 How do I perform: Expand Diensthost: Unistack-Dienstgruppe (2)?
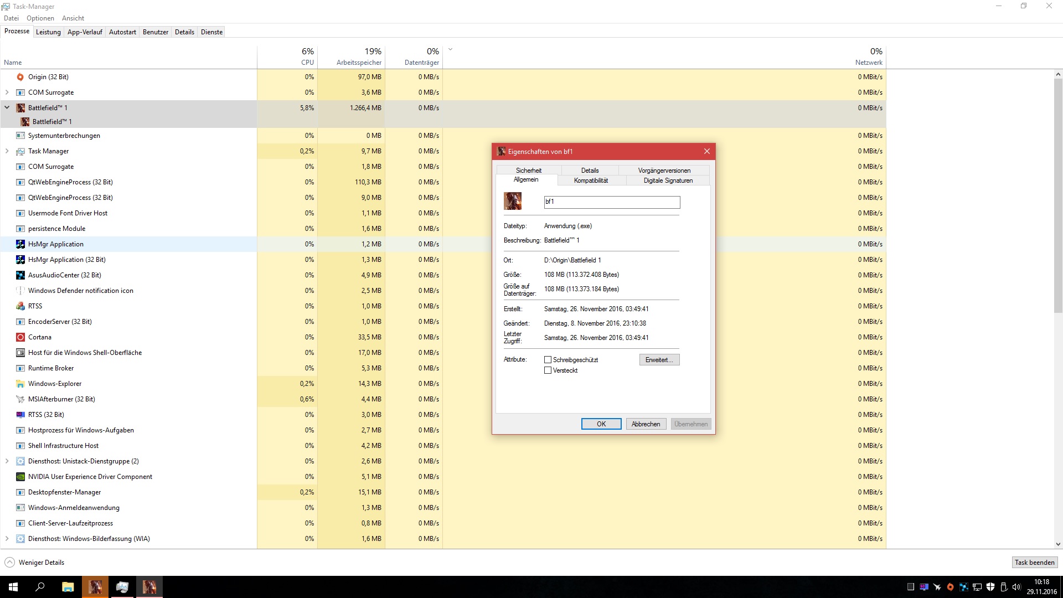click(x=7, y=461)
